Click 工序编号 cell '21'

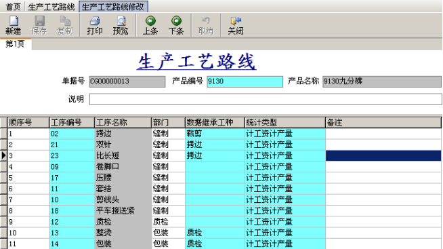[x=72, y=145]
